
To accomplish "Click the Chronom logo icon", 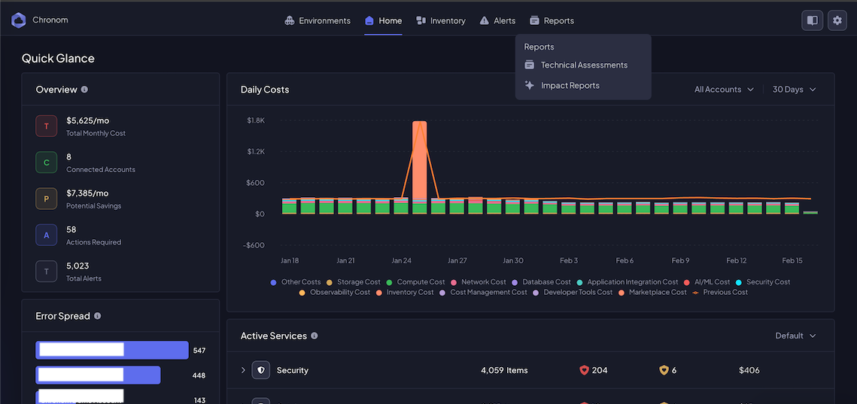I will [19, 20].
